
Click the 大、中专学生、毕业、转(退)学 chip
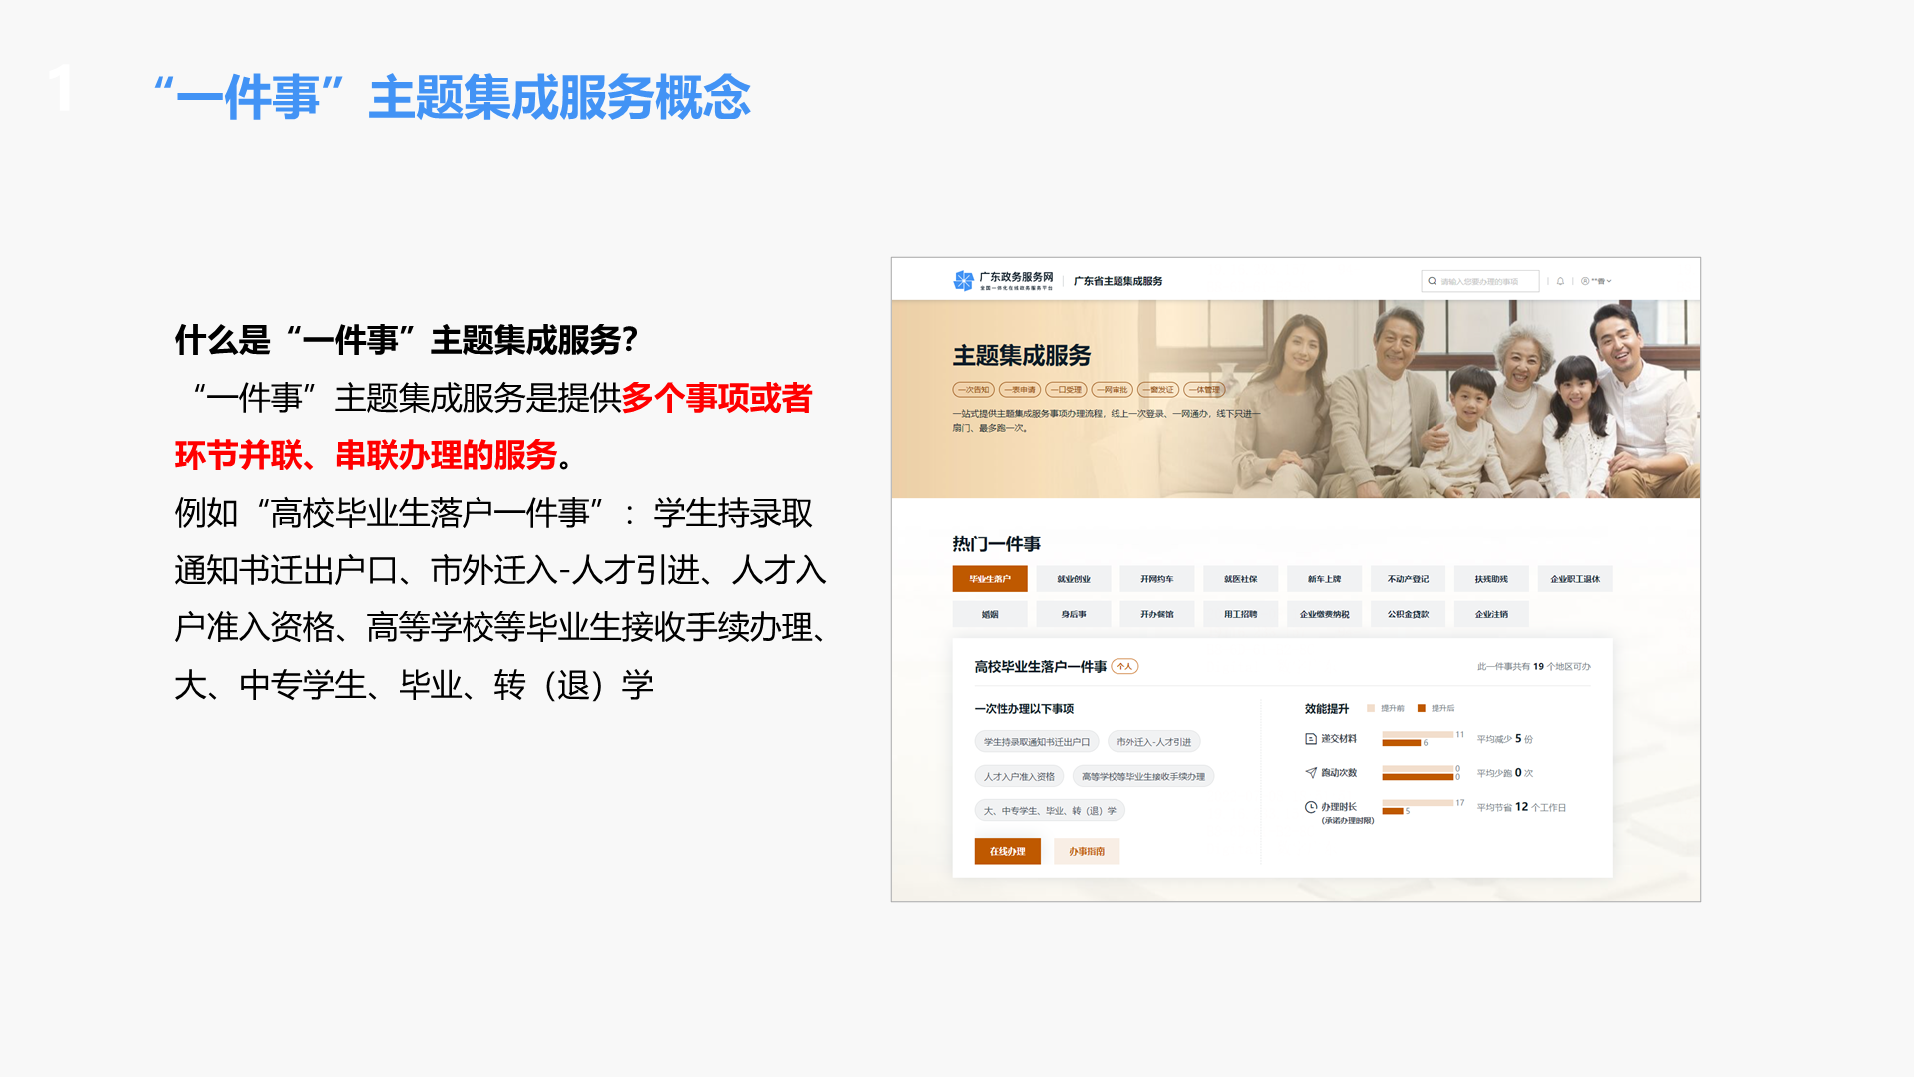(x=1050, y=810)
